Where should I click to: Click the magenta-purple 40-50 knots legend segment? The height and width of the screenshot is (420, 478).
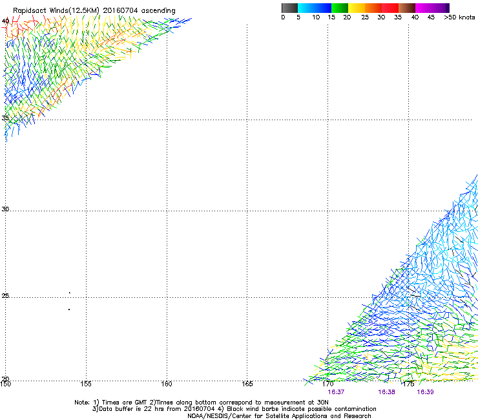point(432,8)
